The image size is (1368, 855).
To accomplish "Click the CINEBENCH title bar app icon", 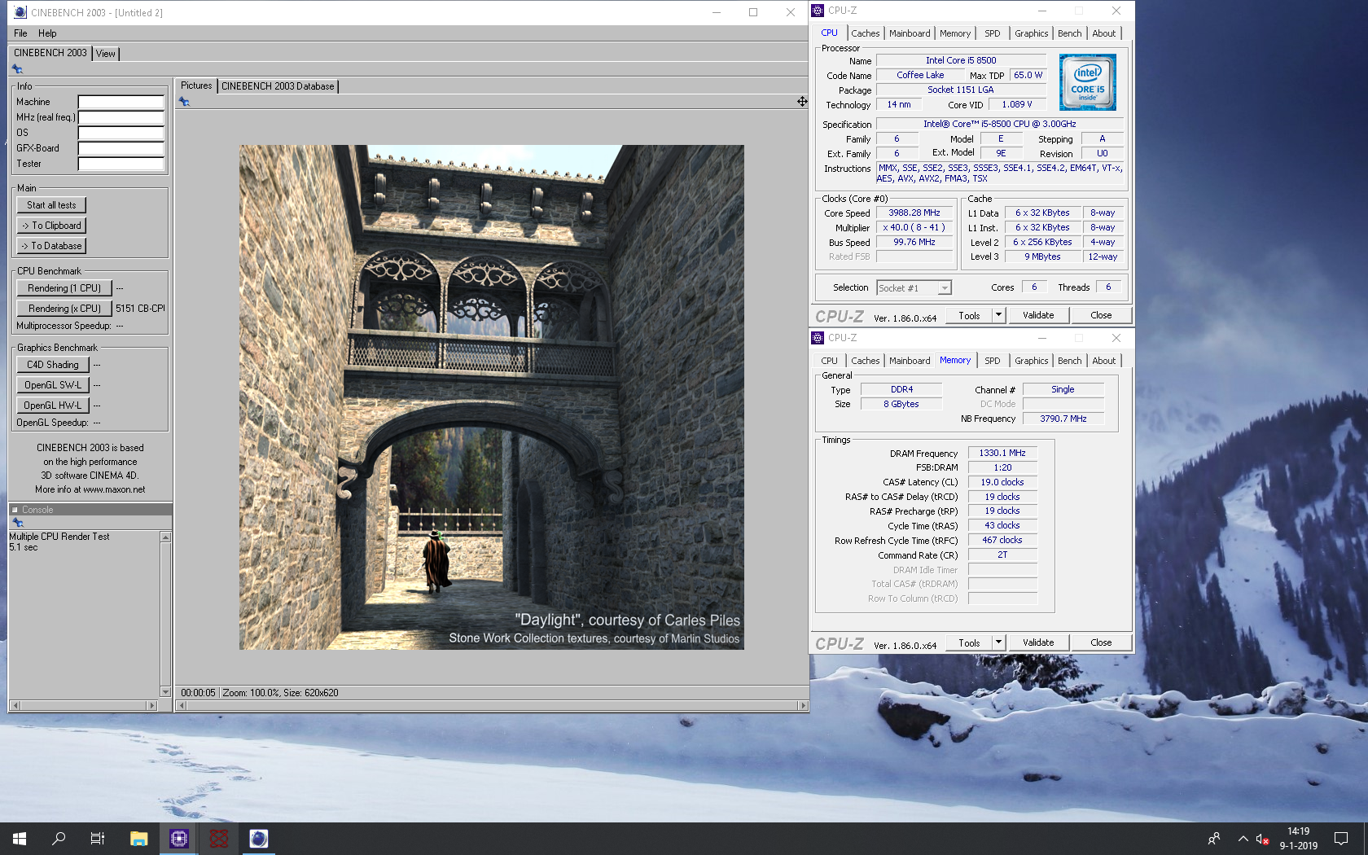I will point(20,12).
